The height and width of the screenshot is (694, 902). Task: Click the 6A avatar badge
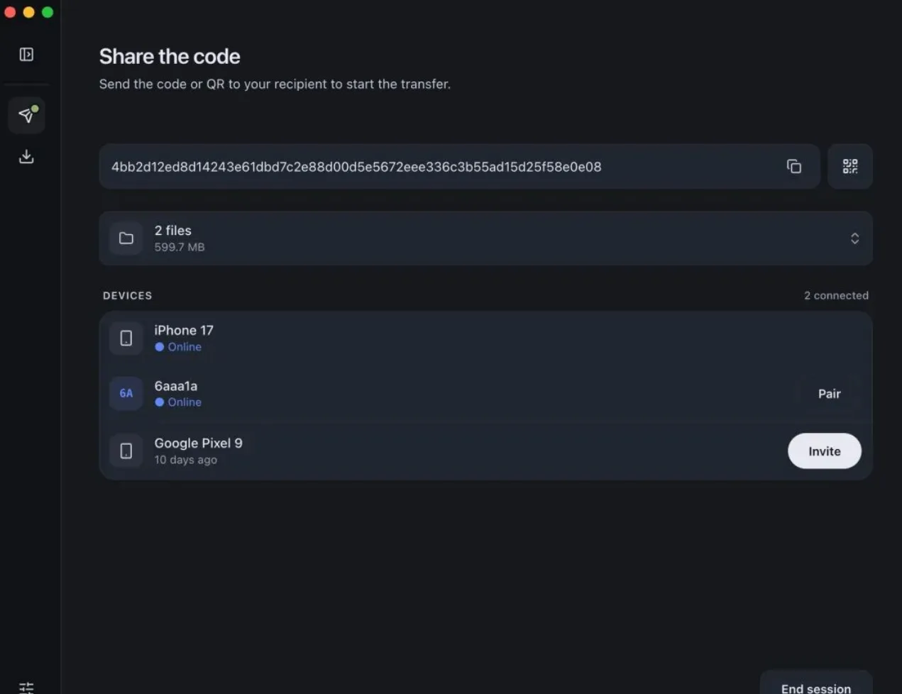pos(126,393)
